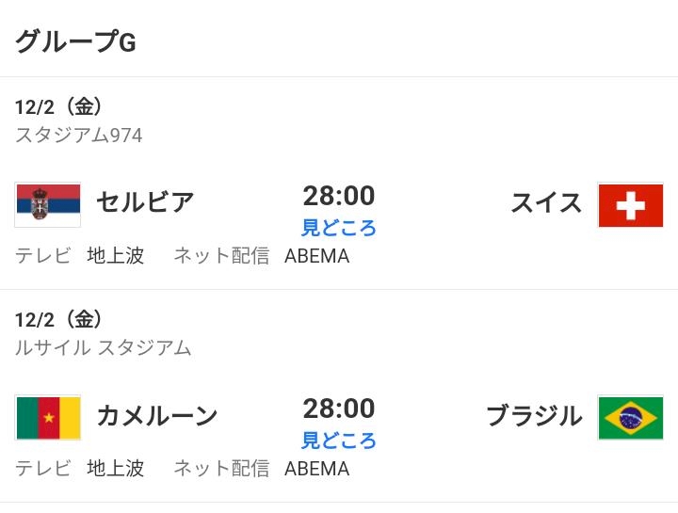Click the スタジアム974 venue text

(x=79, y=136)
